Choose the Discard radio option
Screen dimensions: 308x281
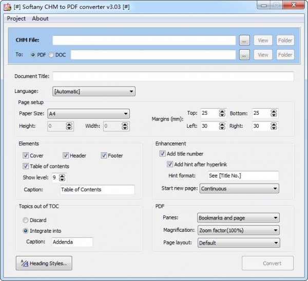coord(26,220)
